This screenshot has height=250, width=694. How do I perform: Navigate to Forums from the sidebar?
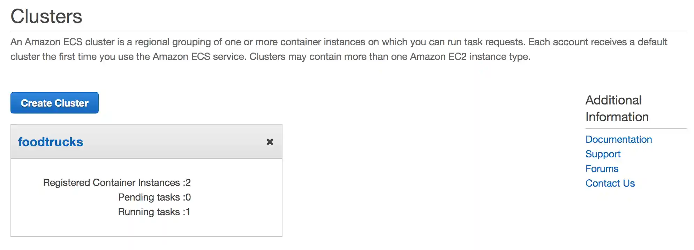click(602, 169)
